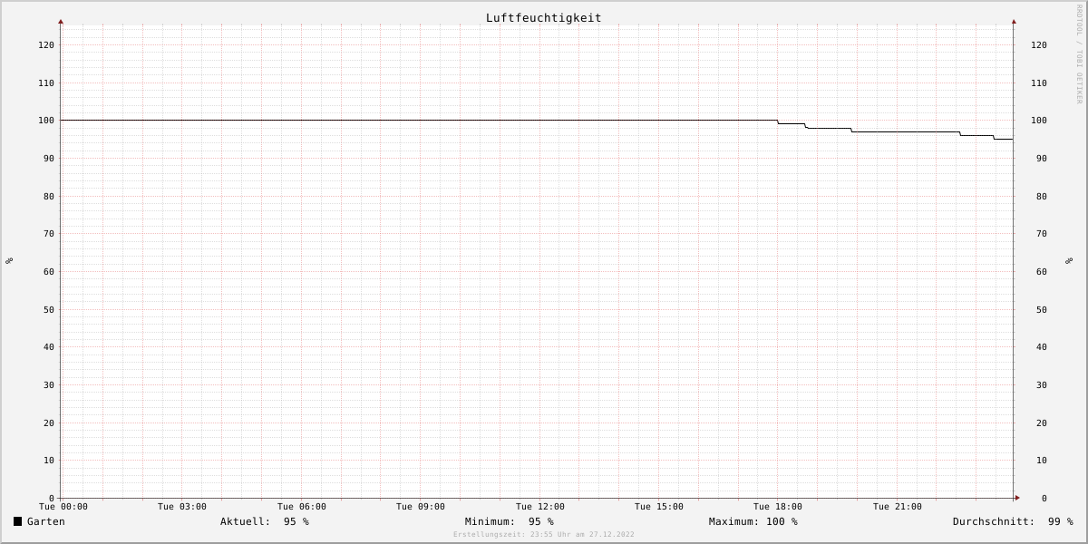1088x544 pixels.
Task: Click the 90 label on the right axis
Action: [x=1042, y=159]
